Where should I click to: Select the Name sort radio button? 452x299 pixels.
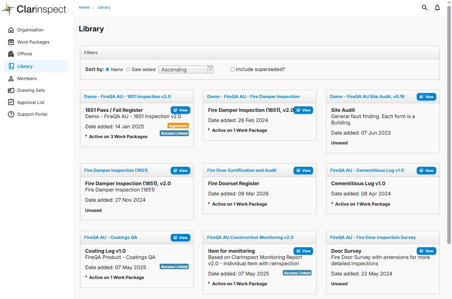[x=108, y=69]
